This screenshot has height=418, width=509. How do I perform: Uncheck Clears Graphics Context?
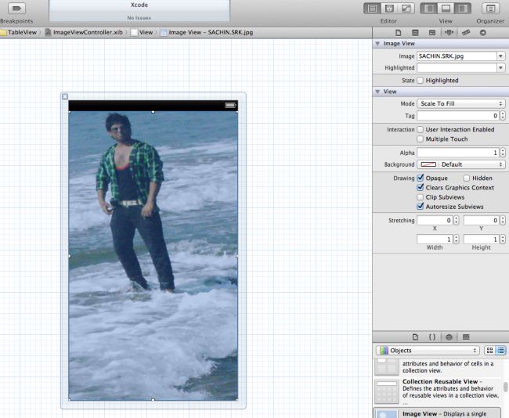420,187
